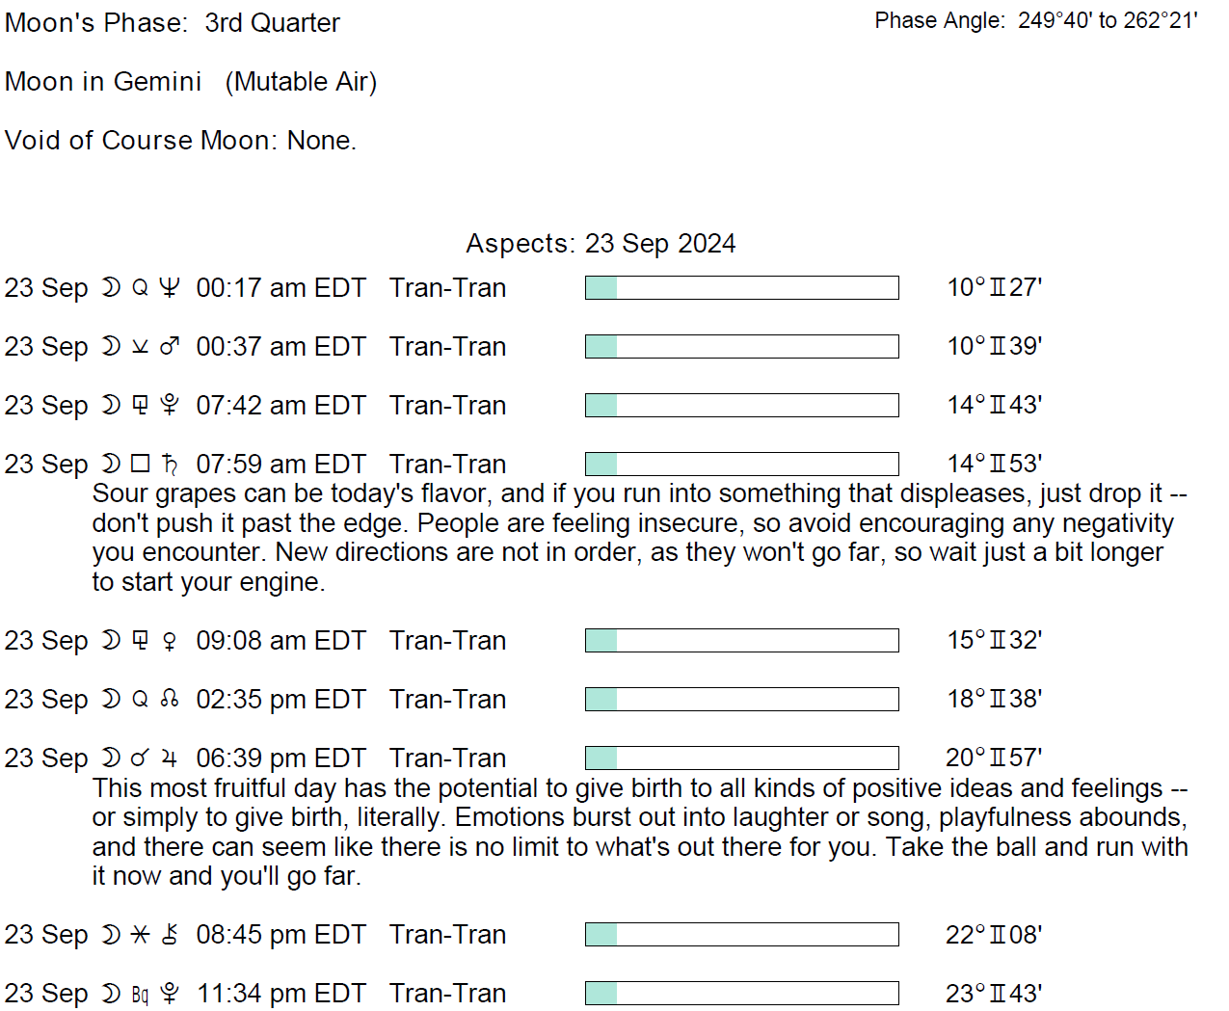Click the "Sour grapes" interpretation paragraph

(x=636, y=538)
